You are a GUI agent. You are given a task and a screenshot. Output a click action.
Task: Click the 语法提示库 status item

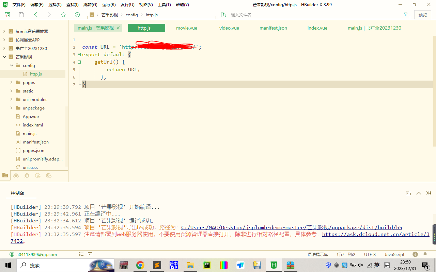(x=318, y=254)
